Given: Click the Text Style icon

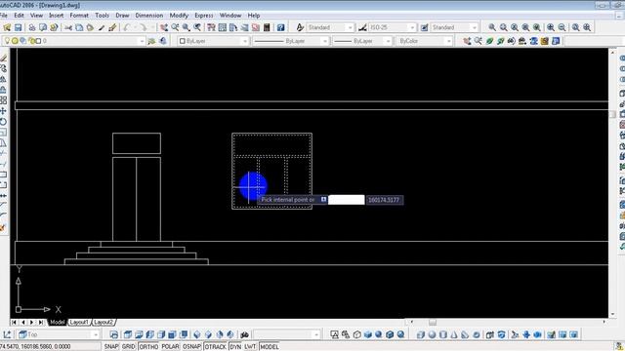Looking at the screenshot, I should click(300, 27).
